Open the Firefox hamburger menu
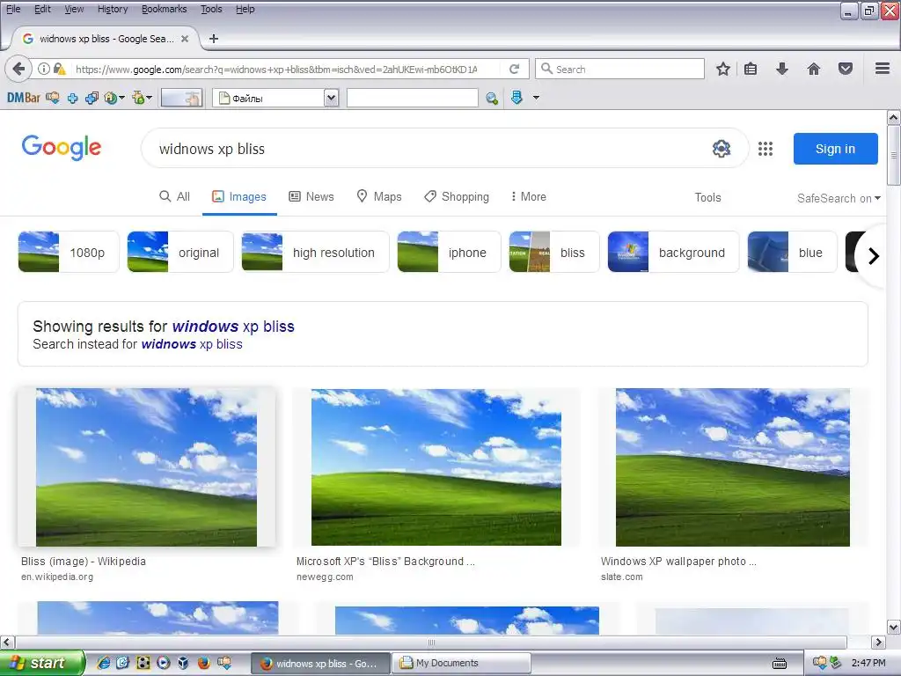 [x=883, y=69]
